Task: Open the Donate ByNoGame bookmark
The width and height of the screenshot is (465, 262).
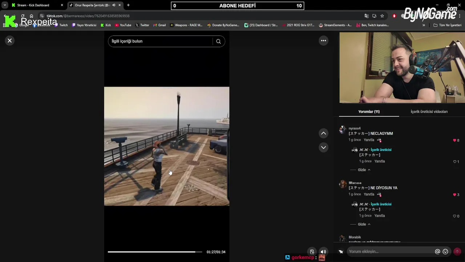Action: (x=223, y=25)
